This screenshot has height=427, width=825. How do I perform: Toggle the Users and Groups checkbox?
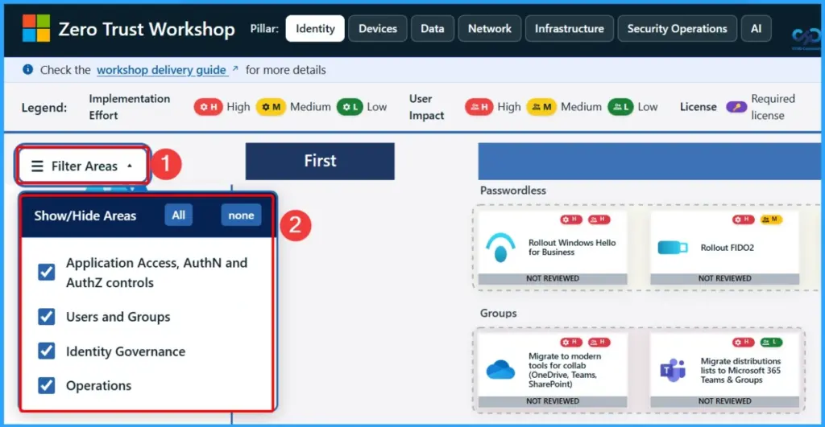click(x=47, y=317)
